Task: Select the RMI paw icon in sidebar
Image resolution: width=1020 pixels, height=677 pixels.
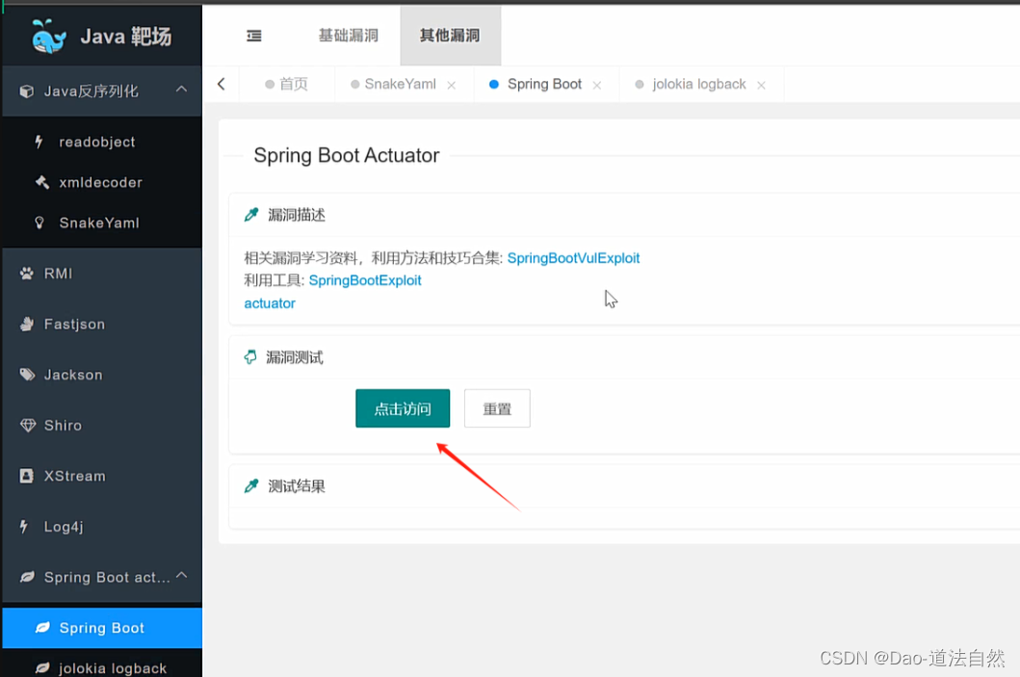Action: tap(27, 273)
